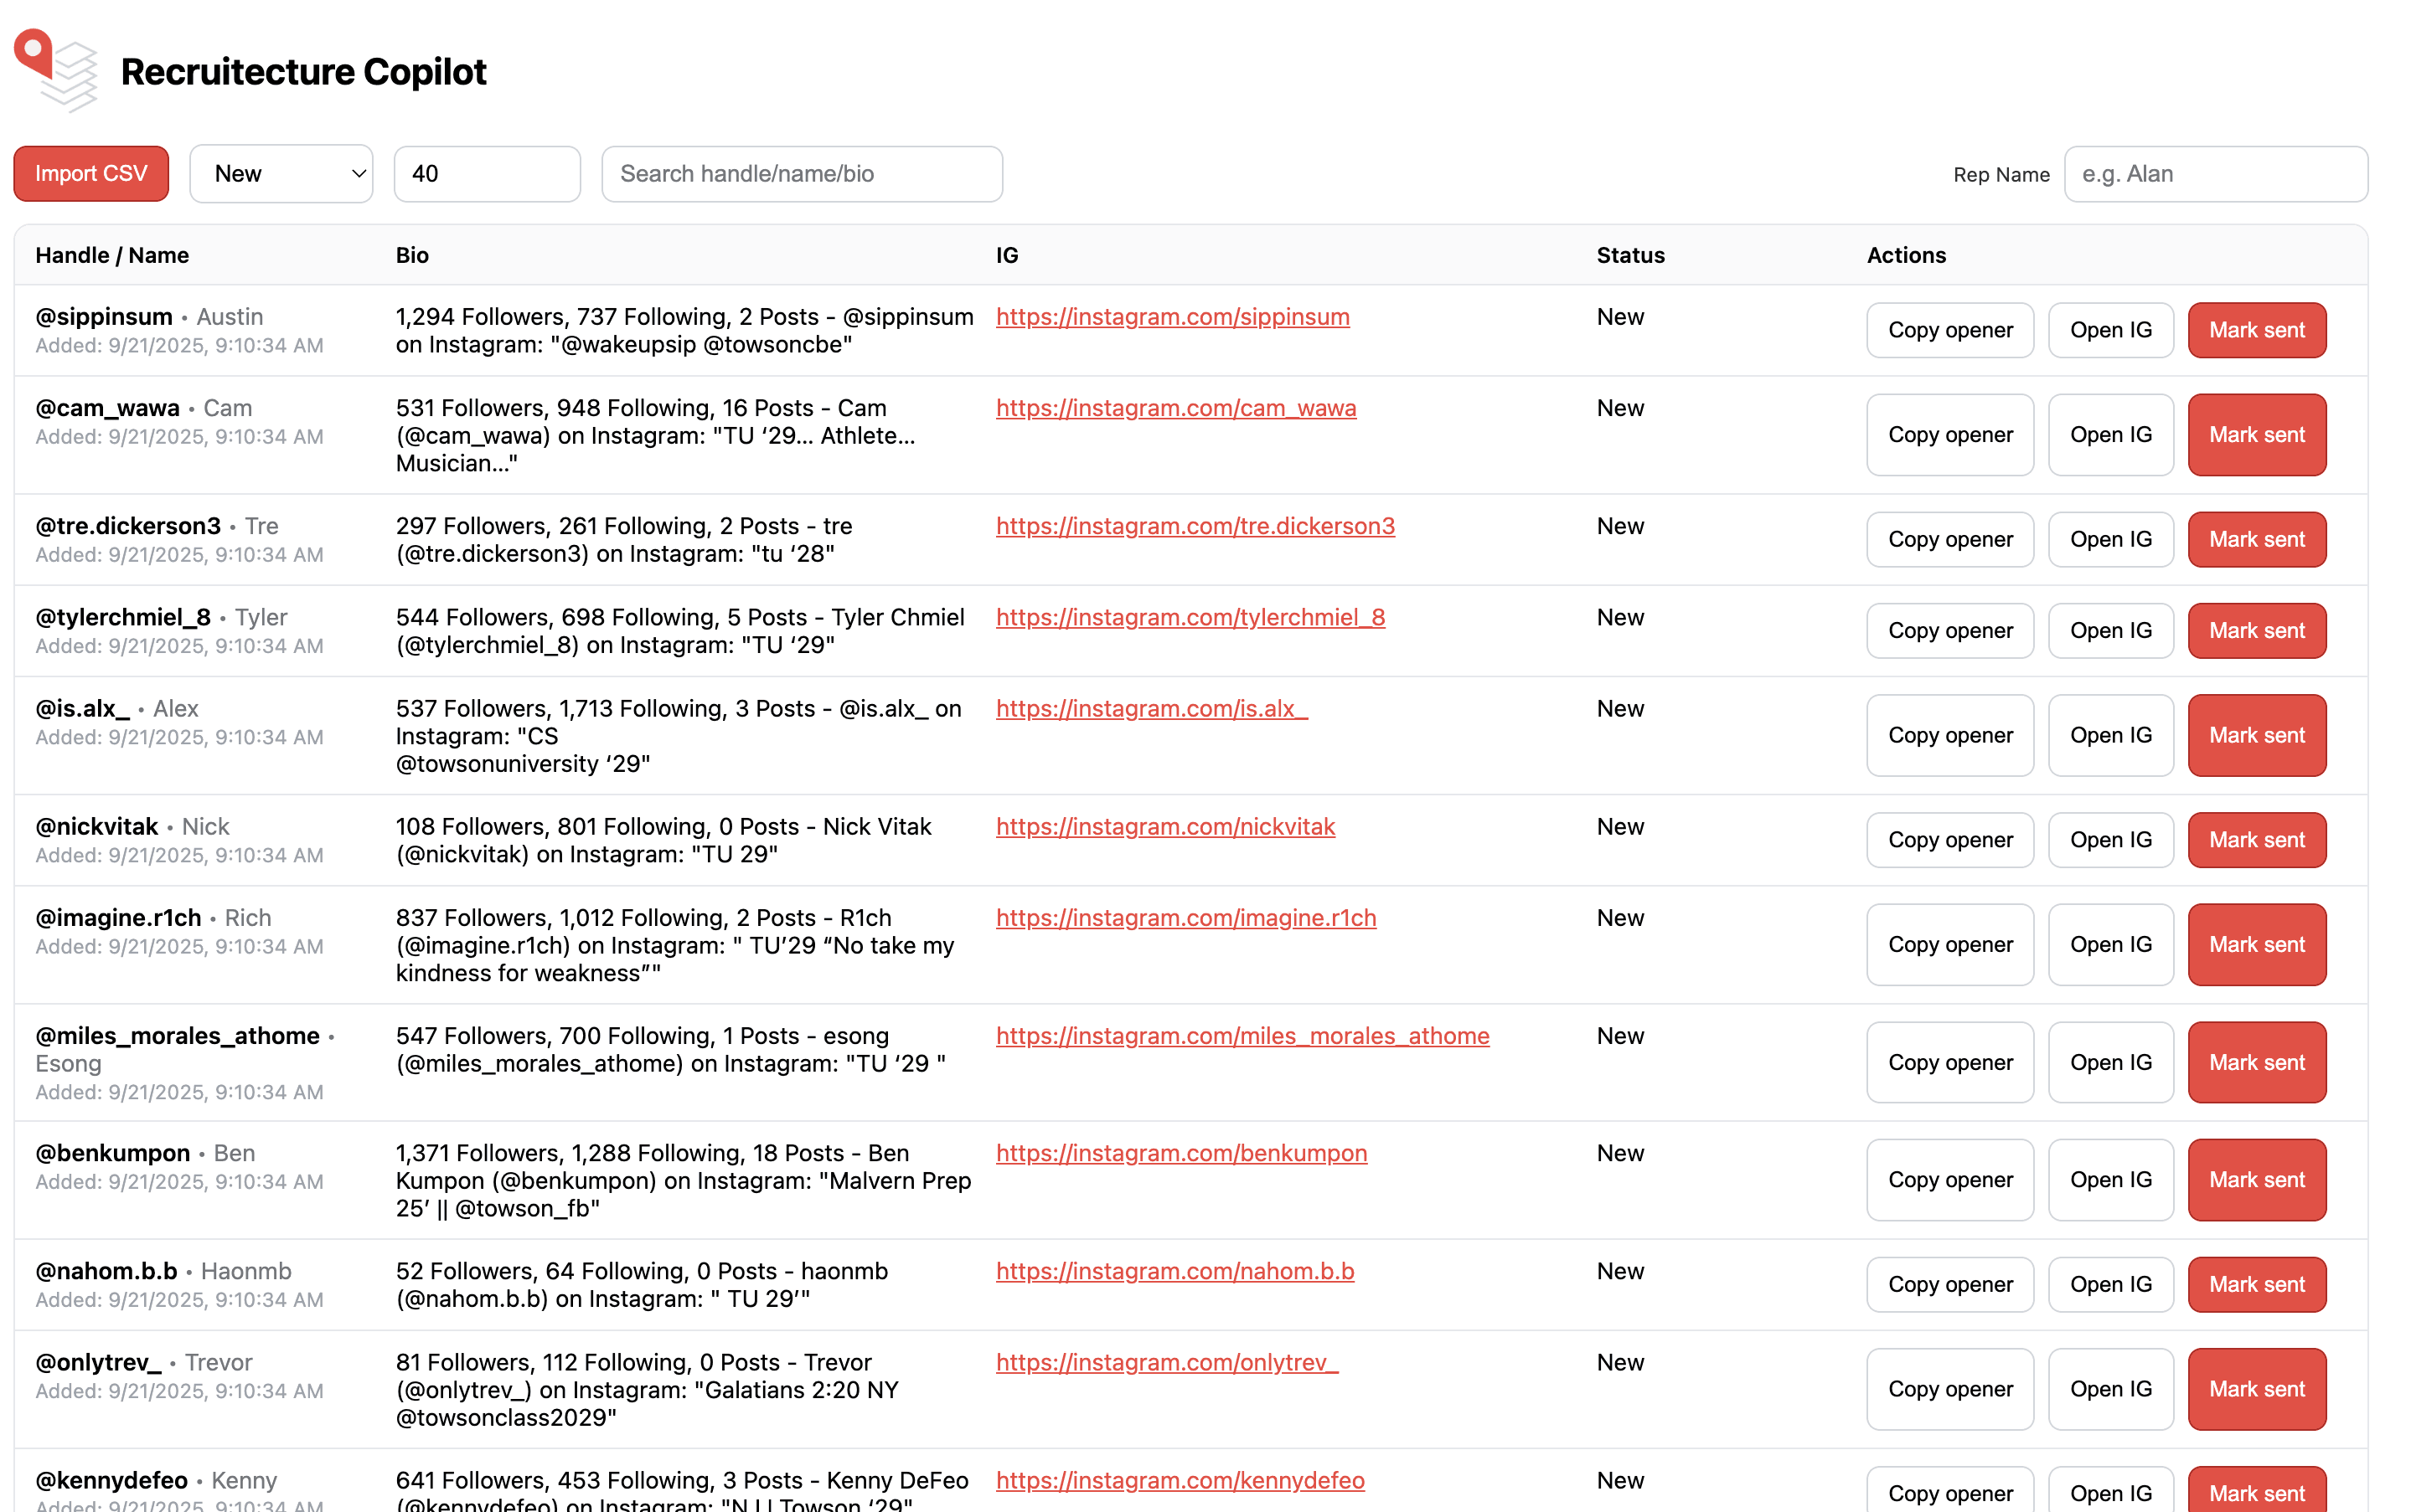Copy opener for @tylerchmiel_8
Image resolution: width=2411 pixels, height=1512 pixels.
pyautogui.click(x=1949, y=631)
